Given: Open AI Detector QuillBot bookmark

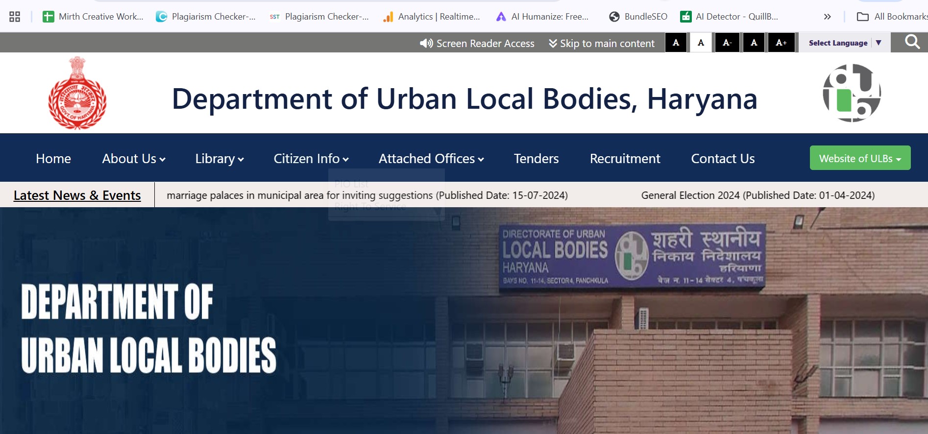Looking at the screenshot, I should point(729,17).
